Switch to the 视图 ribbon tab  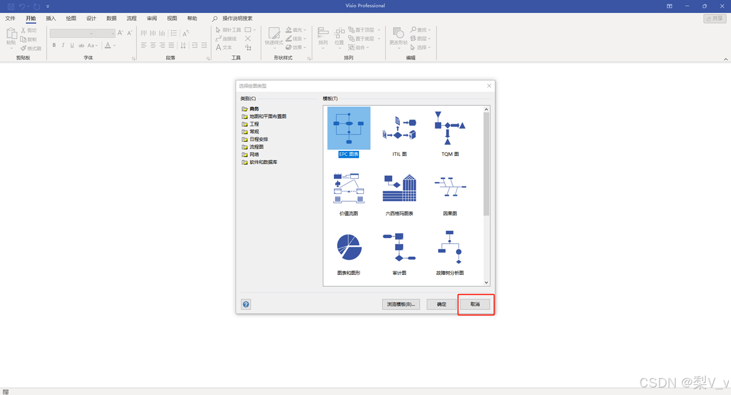coord(172,18)
